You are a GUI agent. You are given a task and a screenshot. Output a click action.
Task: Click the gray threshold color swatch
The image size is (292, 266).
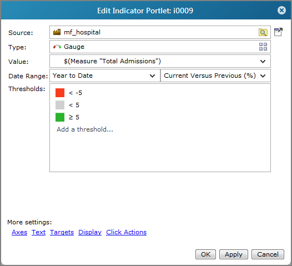(60, 105)
